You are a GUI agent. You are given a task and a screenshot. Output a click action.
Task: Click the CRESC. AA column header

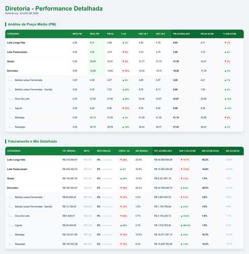click(x=124, y=151)
